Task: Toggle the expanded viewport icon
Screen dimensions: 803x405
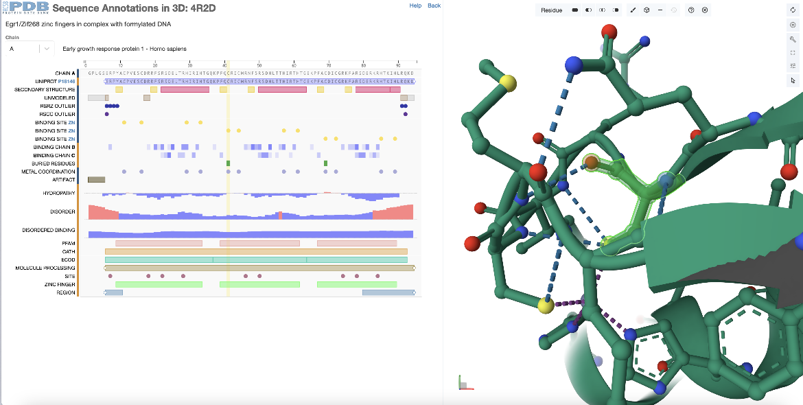Action: pos(793,52)
